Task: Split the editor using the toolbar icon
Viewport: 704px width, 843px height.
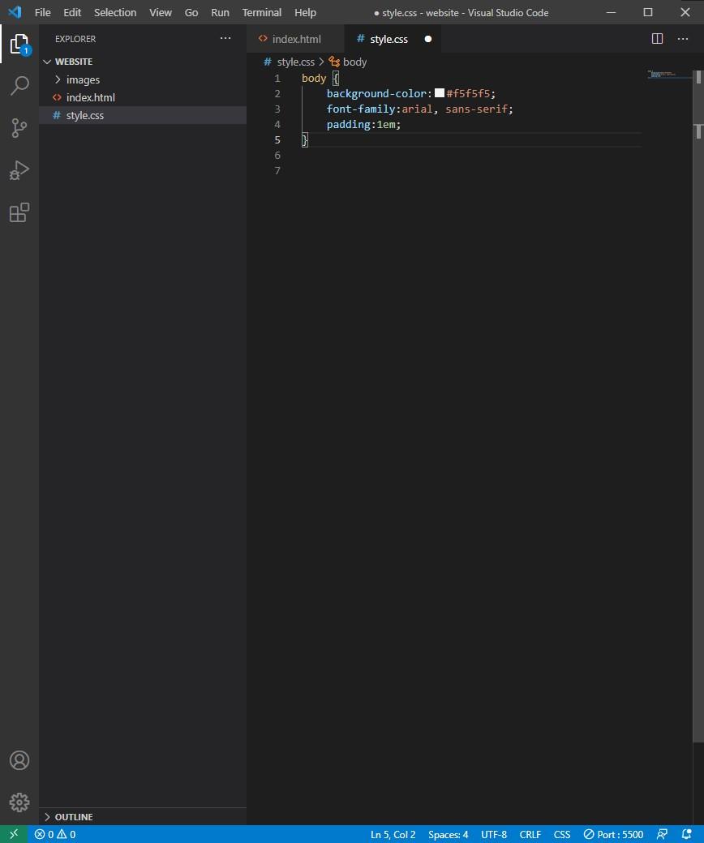Action: coord(655,38)
